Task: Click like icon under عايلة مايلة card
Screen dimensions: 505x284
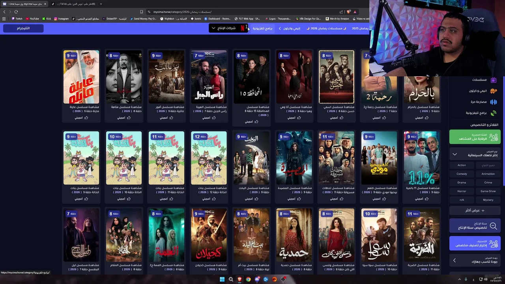Action: pyautogui.click(x=86, y=118)
